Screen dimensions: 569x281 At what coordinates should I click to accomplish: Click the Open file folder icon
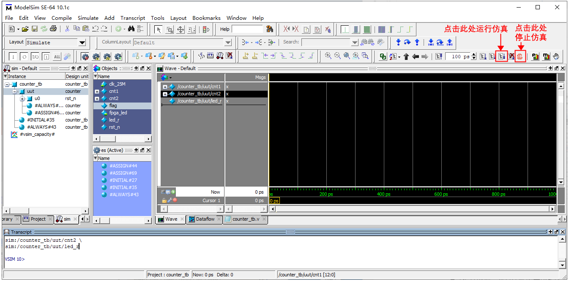(x=25, y=29)
